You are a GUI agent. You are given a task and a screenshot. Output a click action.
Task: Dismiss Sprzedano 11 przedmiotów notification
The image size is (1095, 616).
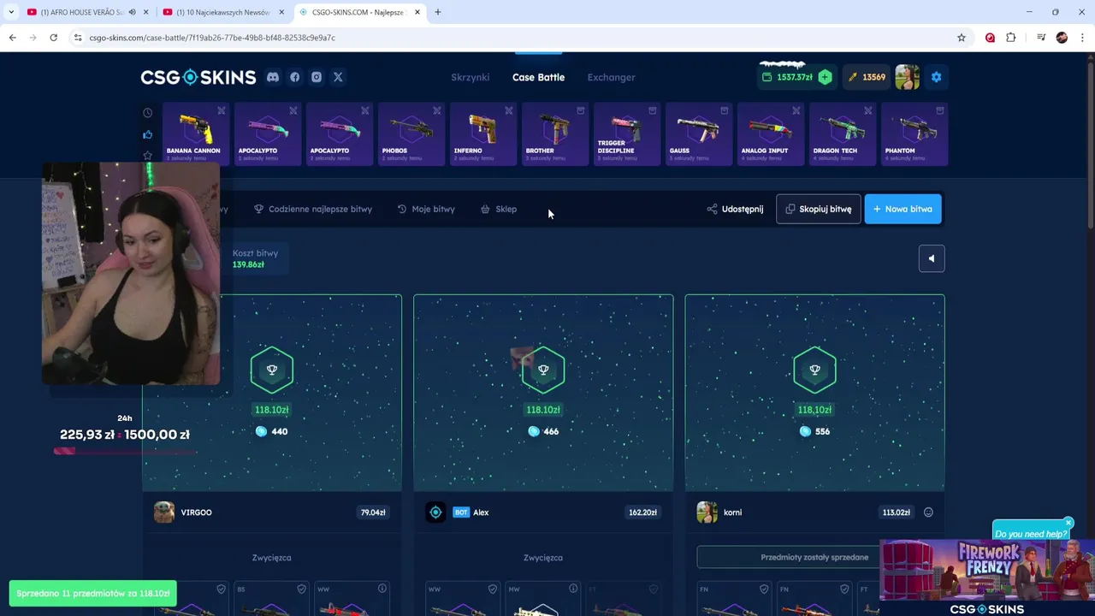coord(92,593)
